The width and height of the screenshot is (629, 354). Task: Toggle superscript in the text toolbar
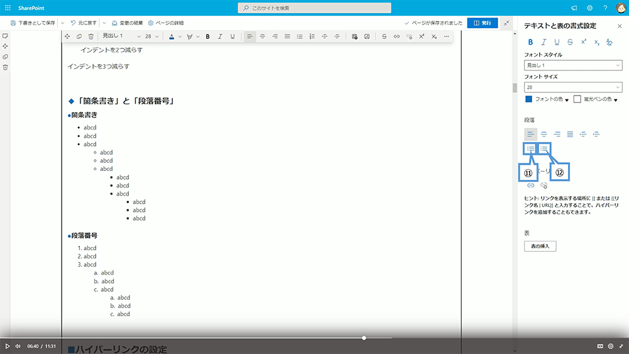tap(421, 36)
